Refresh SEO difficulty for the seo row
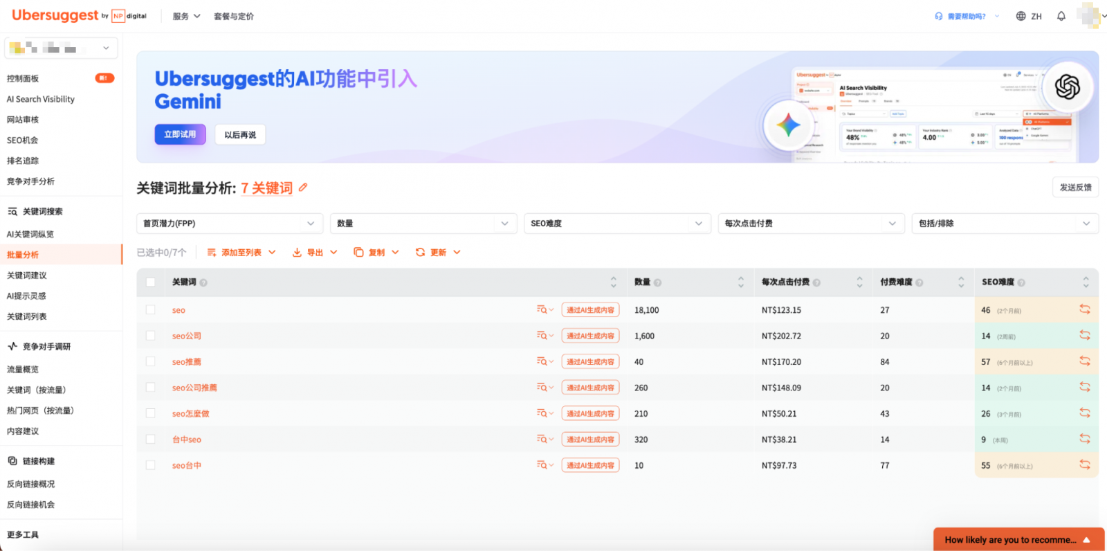 pyautogui.click(x=1085, y=309)
